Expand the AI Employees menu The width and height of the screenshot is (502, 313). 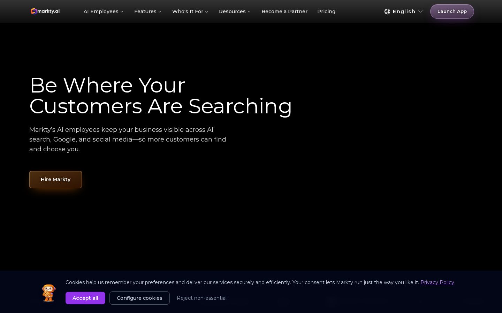(x=104, y=11)
